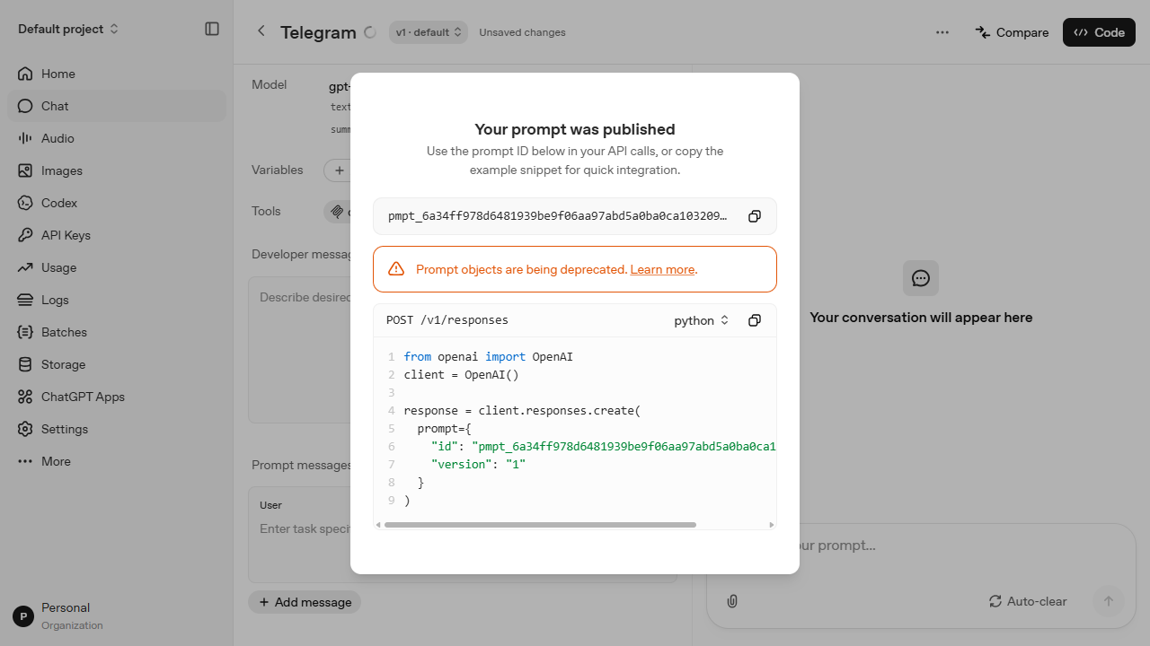1150x646 pixels.
Task: Add a variable with plus button
Action: coord(339,170)
